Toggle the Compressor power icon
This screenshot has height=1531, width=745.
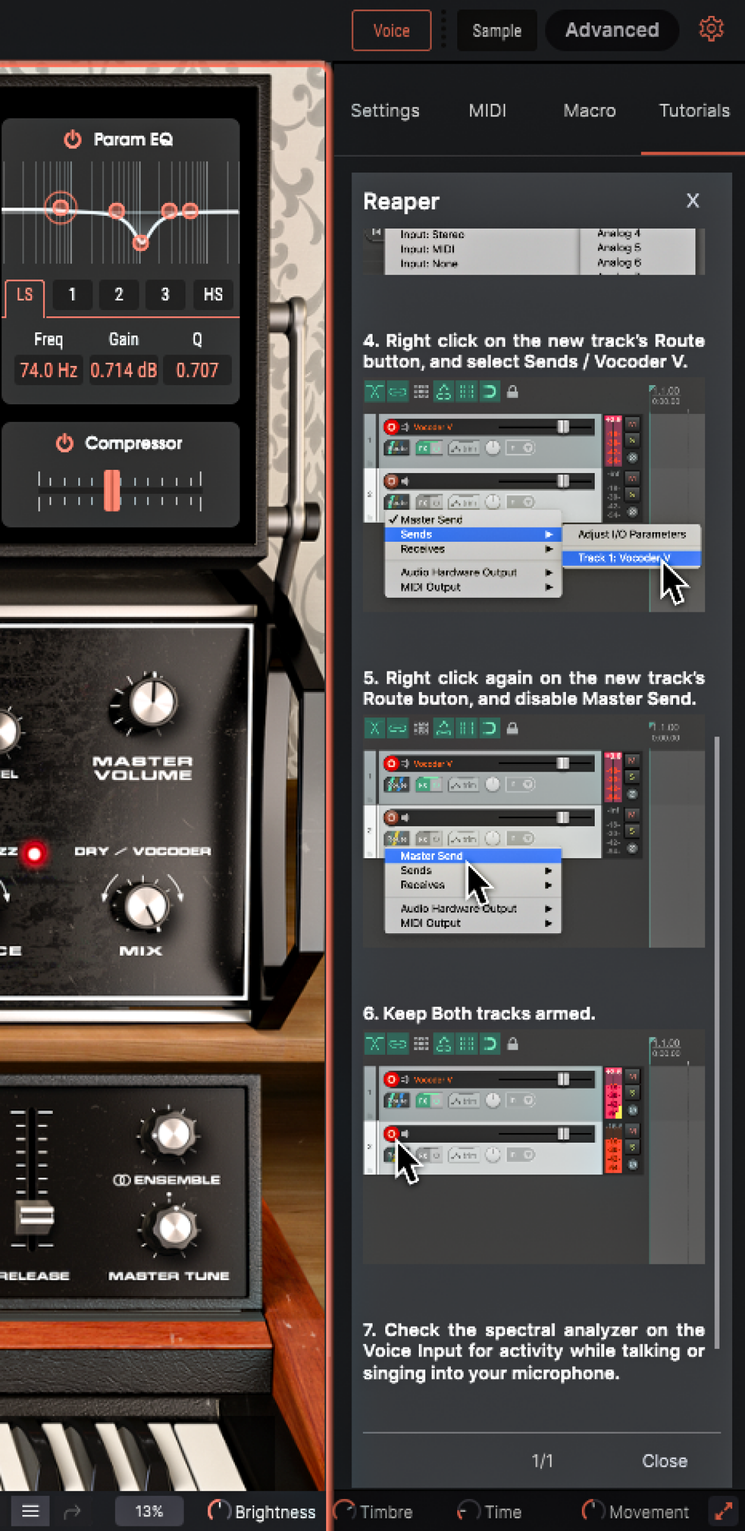click(x=64, y=443)
